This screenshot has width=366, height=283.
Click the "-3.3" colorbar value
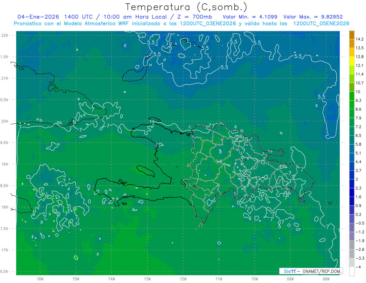pyautogui.click(x=360, y=258)
